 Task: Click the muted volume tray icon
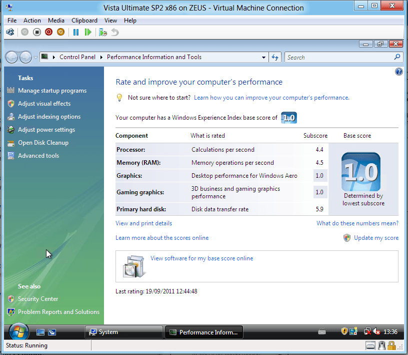pyautogui.click(x=376, y=331)
